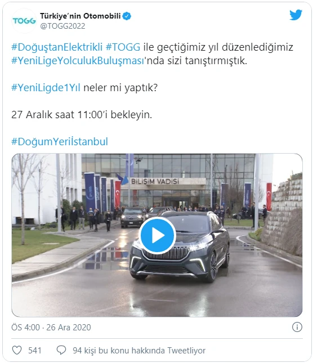Click the Türkiye'nin Otomobili account name

coord(81,16)
